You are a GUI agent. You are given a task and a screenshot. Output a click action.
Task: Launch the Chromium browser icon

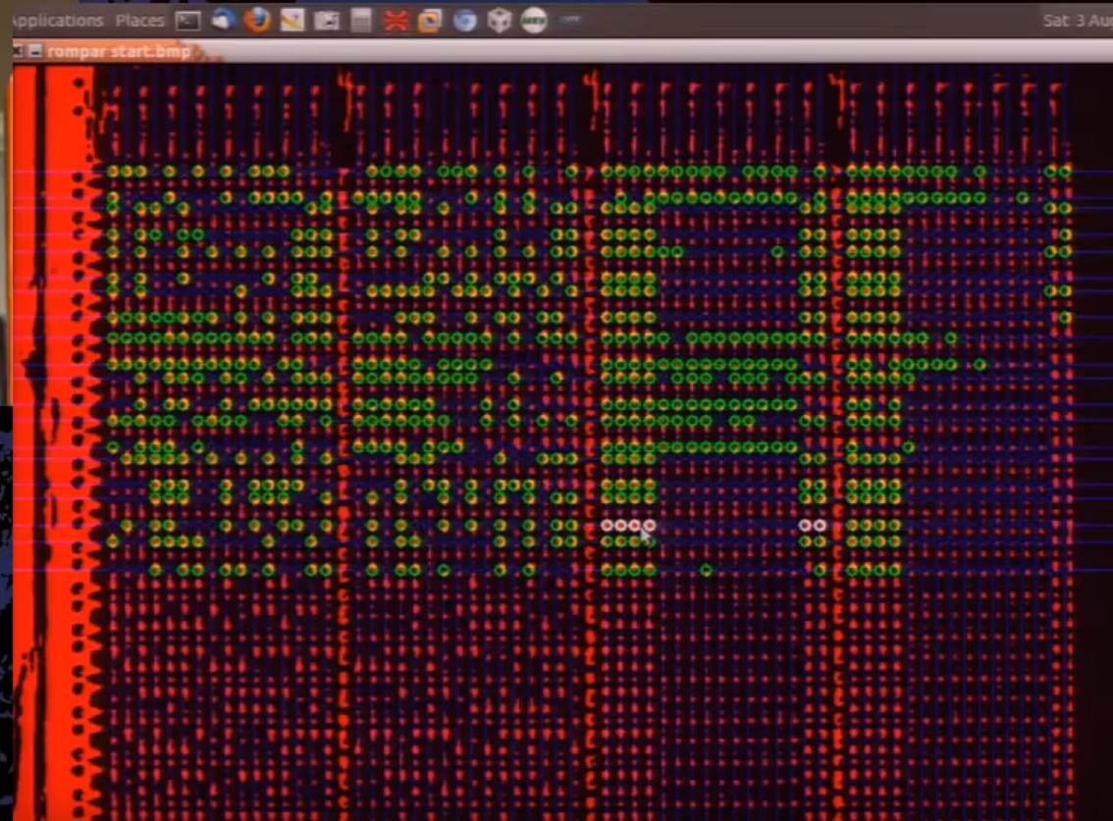click(x=465, y=20)
